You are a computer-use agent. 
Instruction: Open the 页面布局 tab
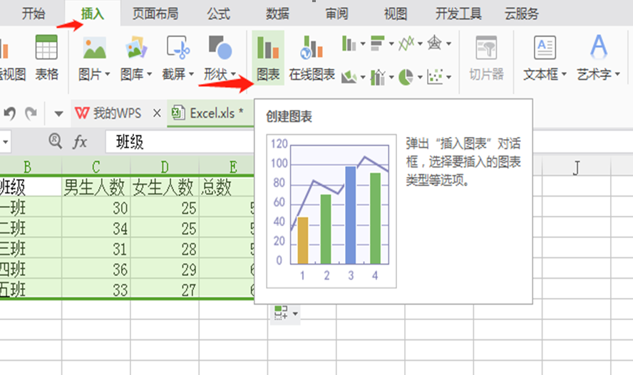[x=155, y=14]
